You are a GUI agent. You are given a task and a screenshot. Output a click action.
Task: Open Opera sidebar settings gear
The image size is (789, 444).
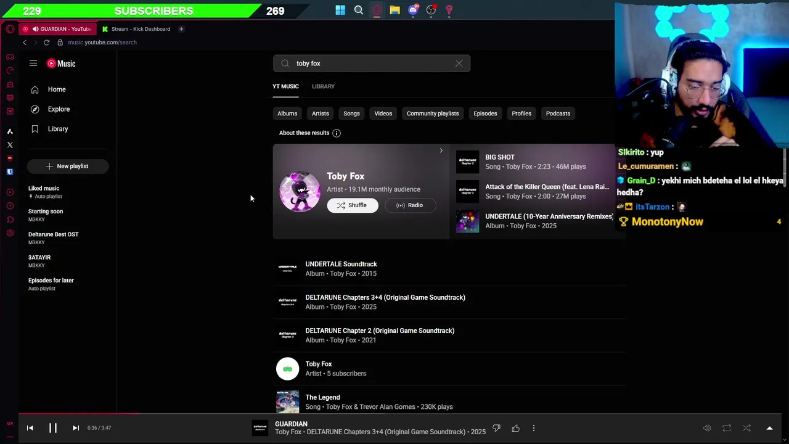[10, 233]
